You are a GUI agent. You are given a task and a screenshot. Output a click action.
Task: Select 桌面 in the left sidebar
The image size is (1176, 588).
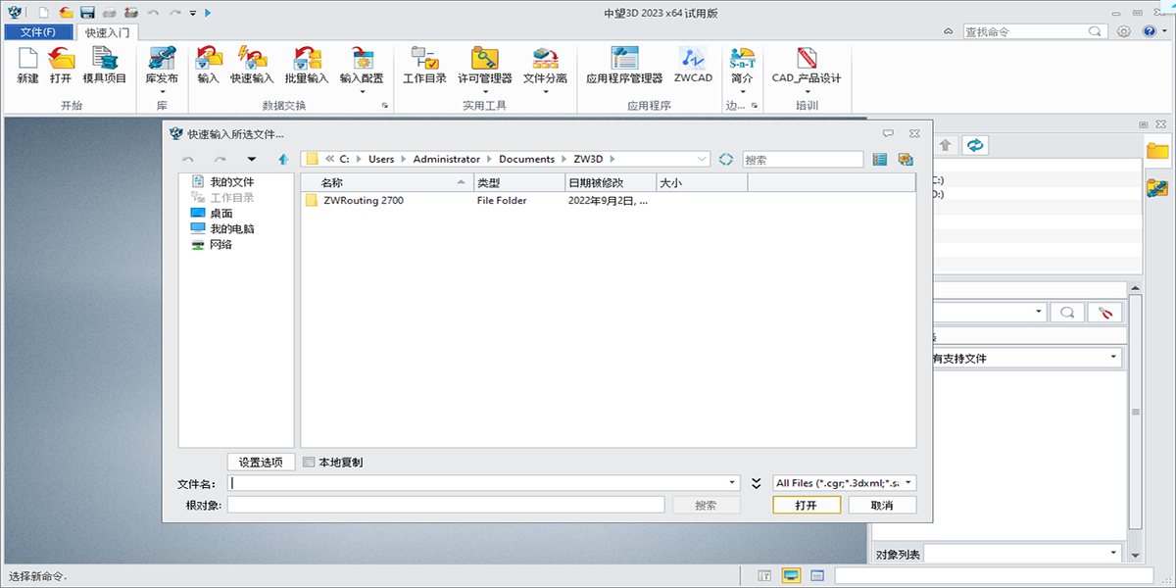(220, 214)
